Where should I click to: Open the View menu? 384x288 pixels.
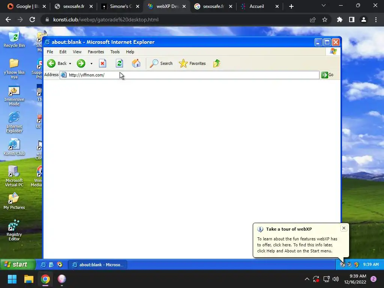(77, 52)
